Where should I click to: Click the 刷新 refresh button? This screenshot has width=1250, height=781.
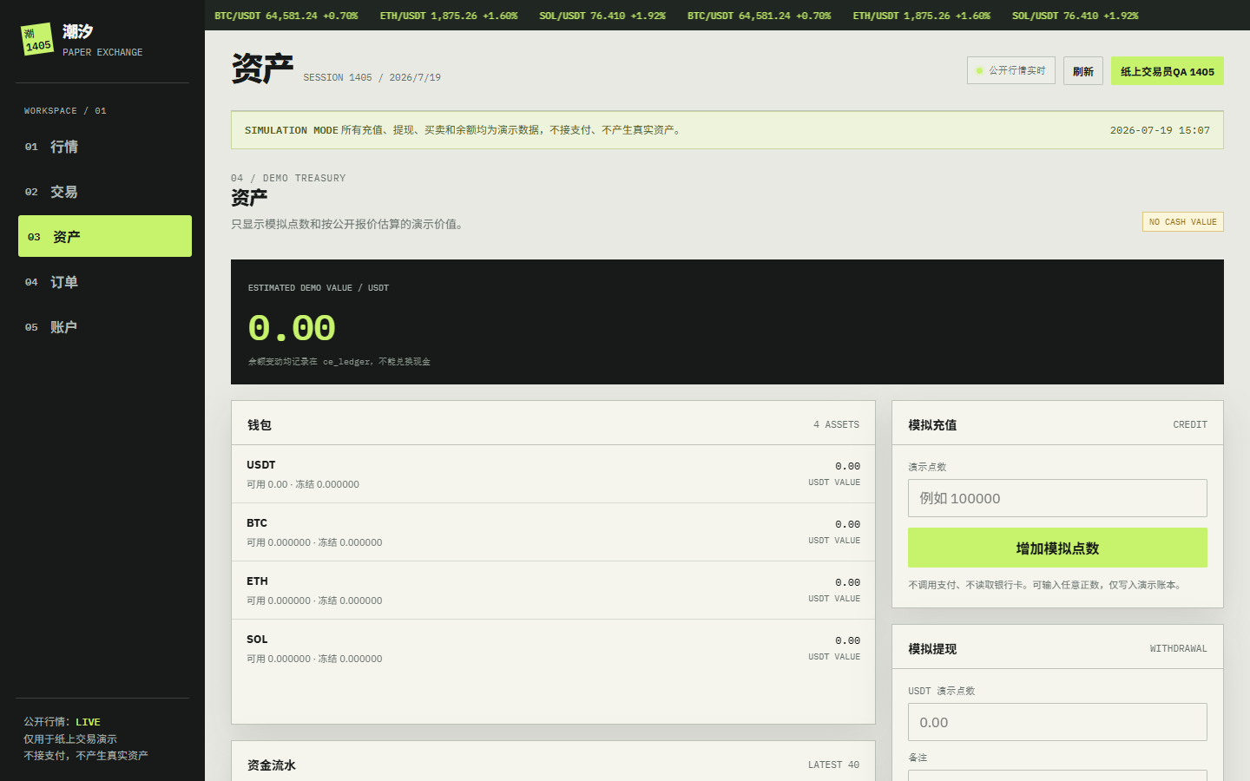(1083, 71)
